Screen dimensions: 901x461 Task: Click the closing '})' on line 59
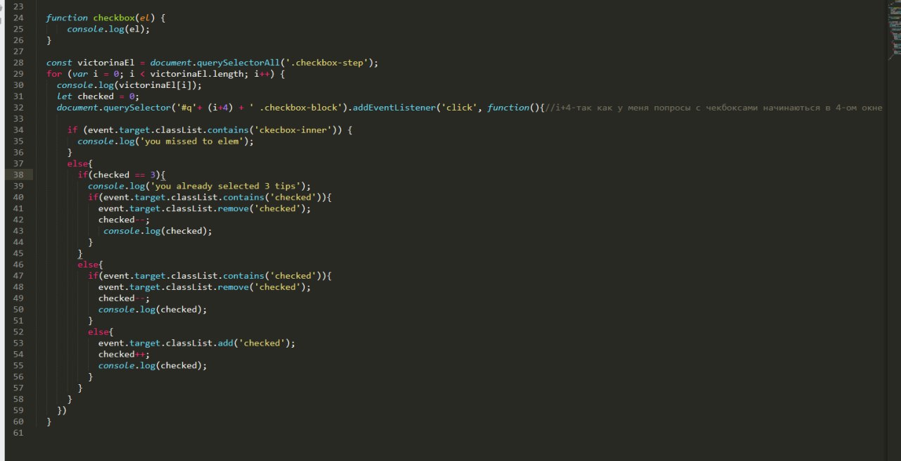[62, 410]
